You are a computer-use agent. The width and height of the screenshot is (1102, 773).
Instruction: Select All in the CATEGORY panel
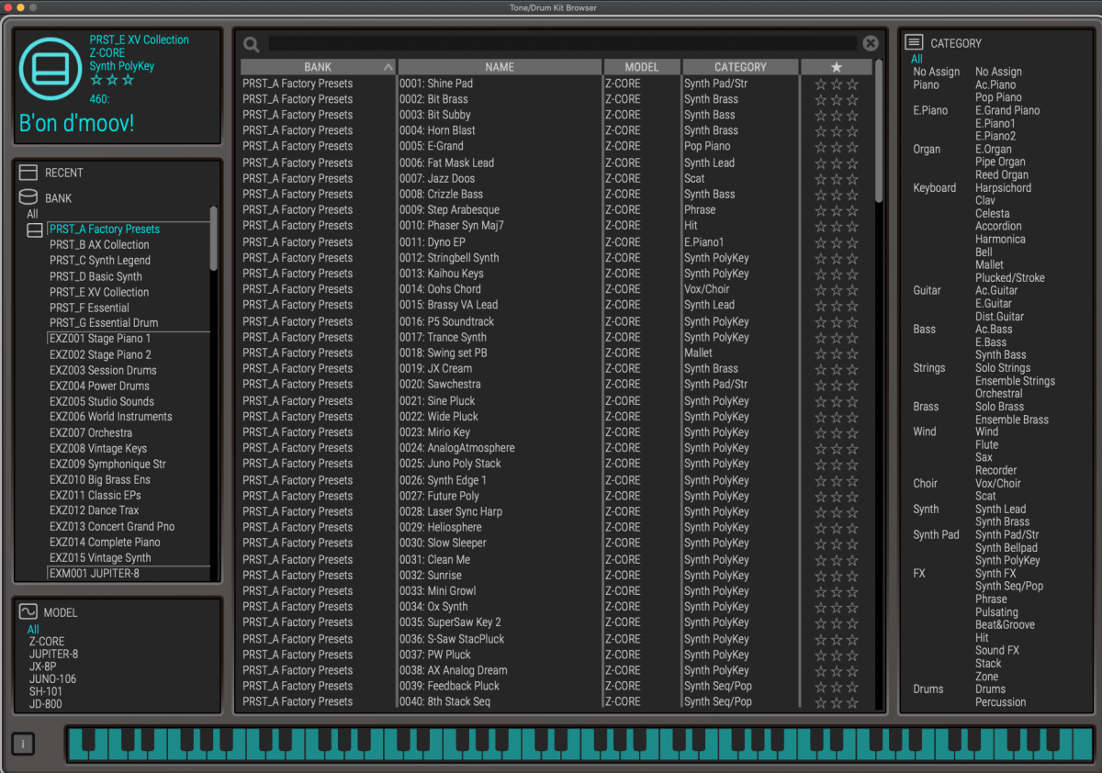click(916, 59)
